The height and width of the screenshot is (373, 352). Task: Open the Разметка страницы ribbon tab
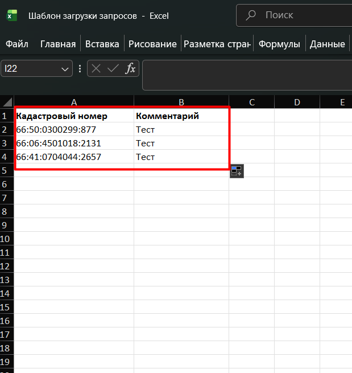point(217,44)
